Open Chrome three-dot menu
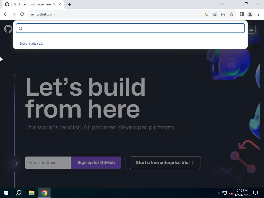This screenshot has width=264, height=198. pos(258,14)
